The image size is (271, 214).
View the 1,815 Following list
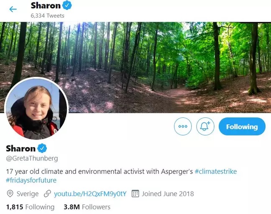tap(30, 207)
